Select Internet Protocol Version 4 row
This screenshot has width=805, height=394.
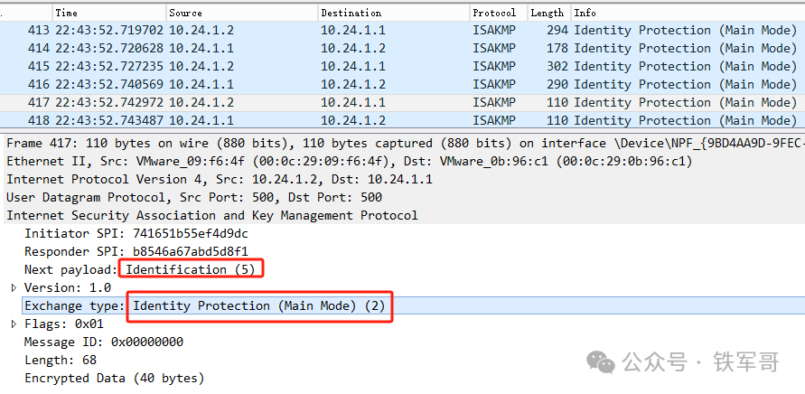403,179
